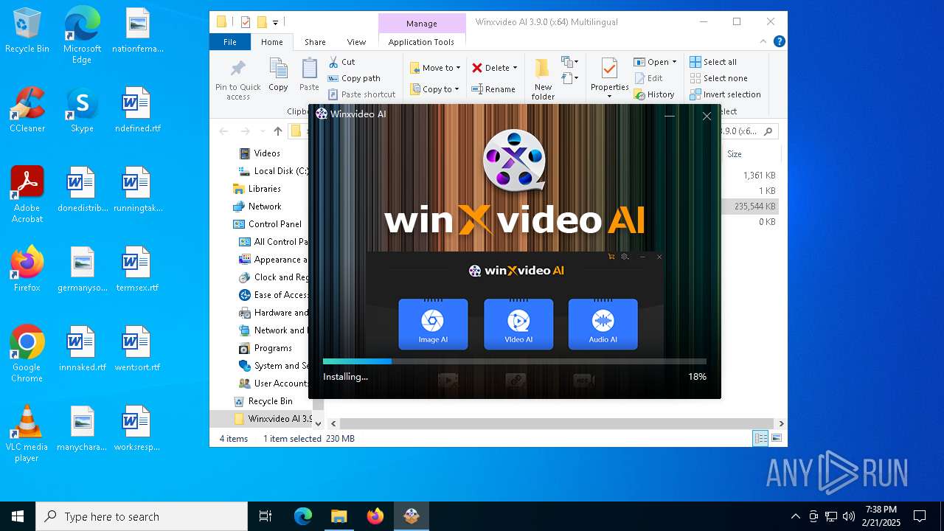Click Pin to Quick access in ribbon
Screen dimensions: 944x531
click(x=237, y=80)
